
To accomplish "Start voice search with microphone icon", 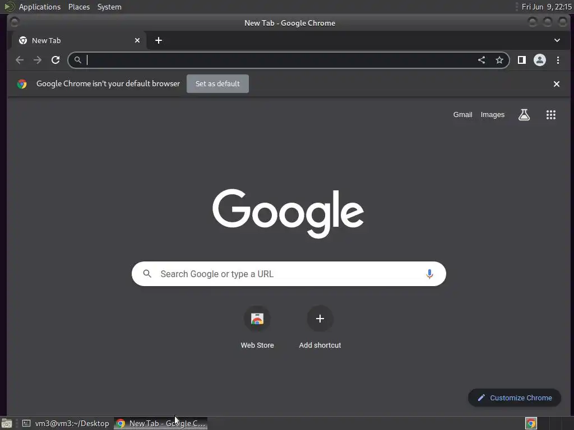I will 429,274.
